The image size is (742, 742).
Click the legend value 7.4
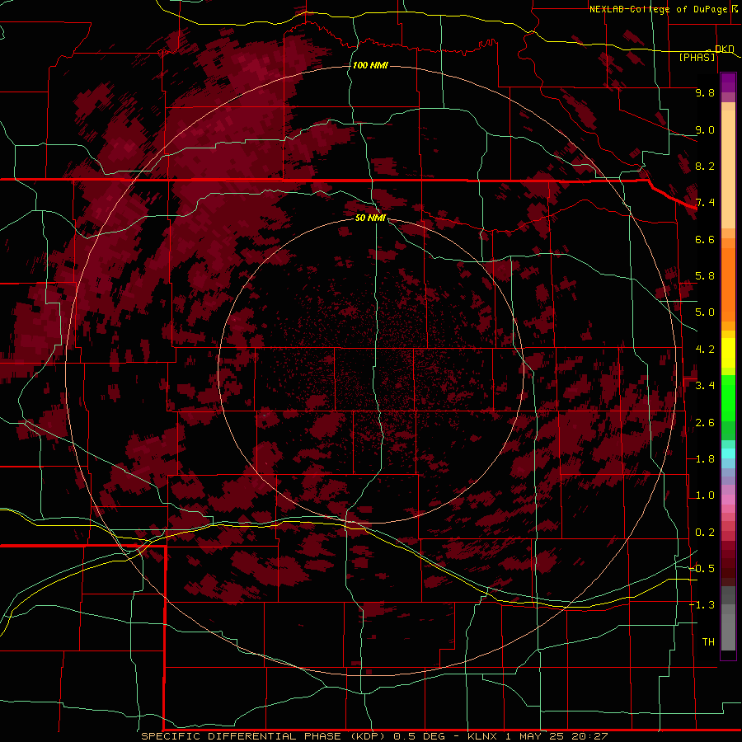coord(705,203)
